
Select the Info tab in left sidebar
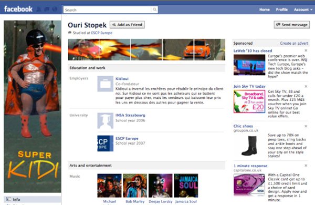click(33, 199)
